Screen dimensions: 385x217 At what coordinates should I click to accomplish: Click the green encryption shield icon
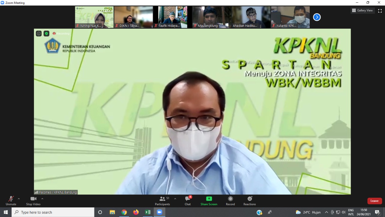(46, 33)
